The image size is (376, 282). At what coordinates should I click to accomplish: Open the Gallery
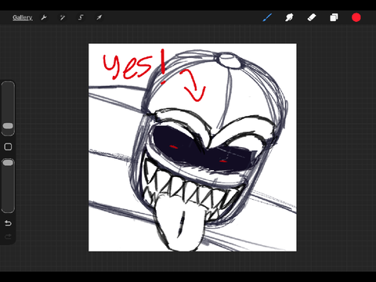point(23,17)
